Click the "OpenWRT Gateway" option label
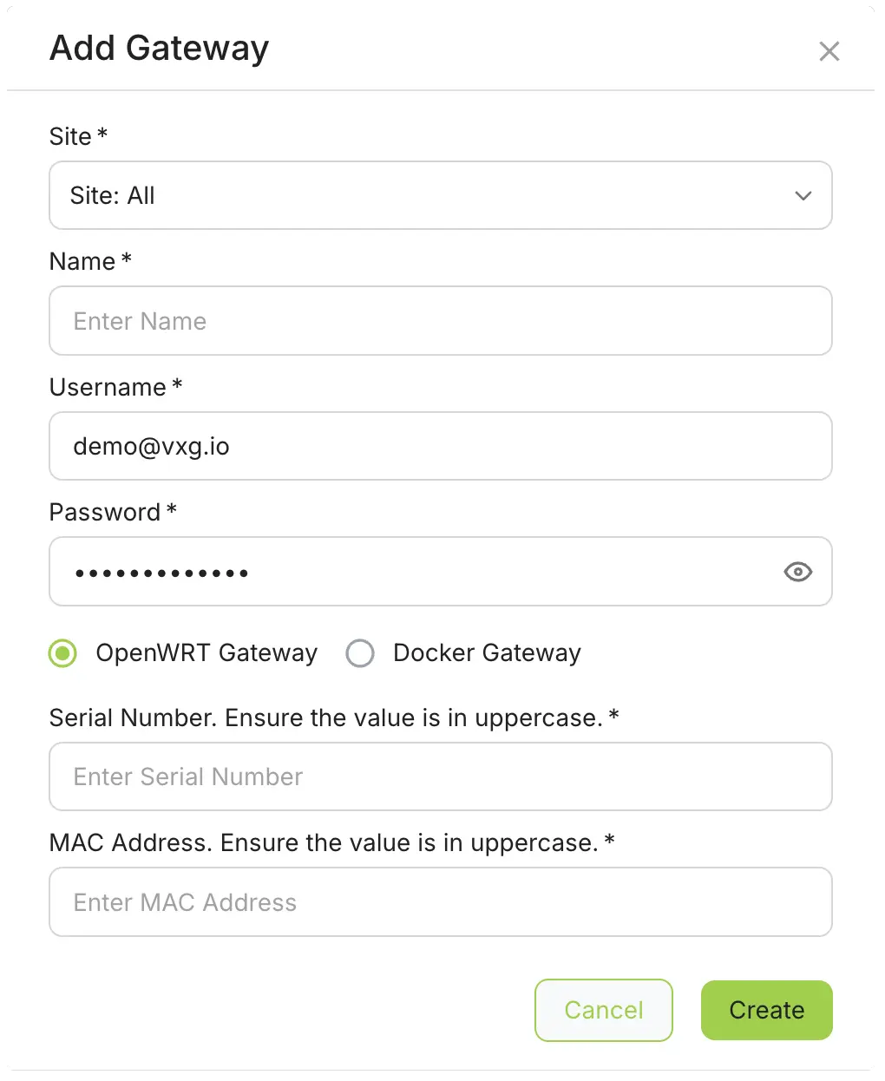885x1081 pixels. [x=206, y=653]
